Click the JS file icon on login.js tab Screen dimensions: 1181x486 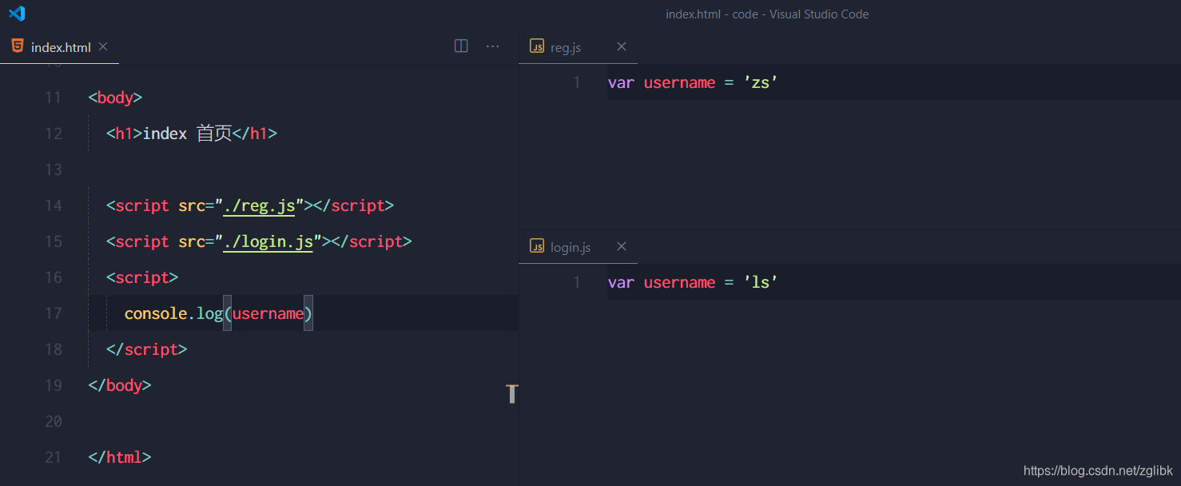pyautogui.click(x=538, y=246)
